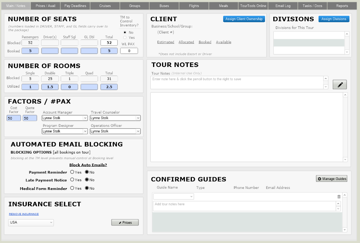360x243 pixels.
Task: Click the Blocked Passengers seats field
Action: pos(30,43)
